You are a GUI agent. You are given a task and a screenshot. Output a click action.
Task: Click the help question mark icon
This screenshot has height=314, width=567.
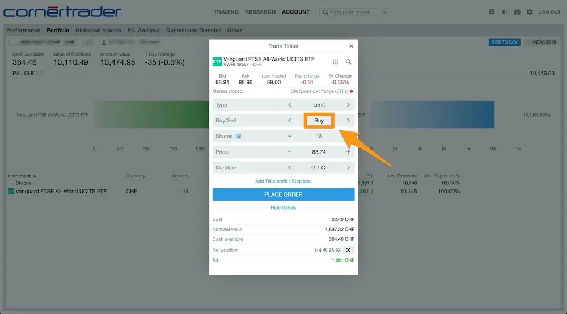(492, 12)
